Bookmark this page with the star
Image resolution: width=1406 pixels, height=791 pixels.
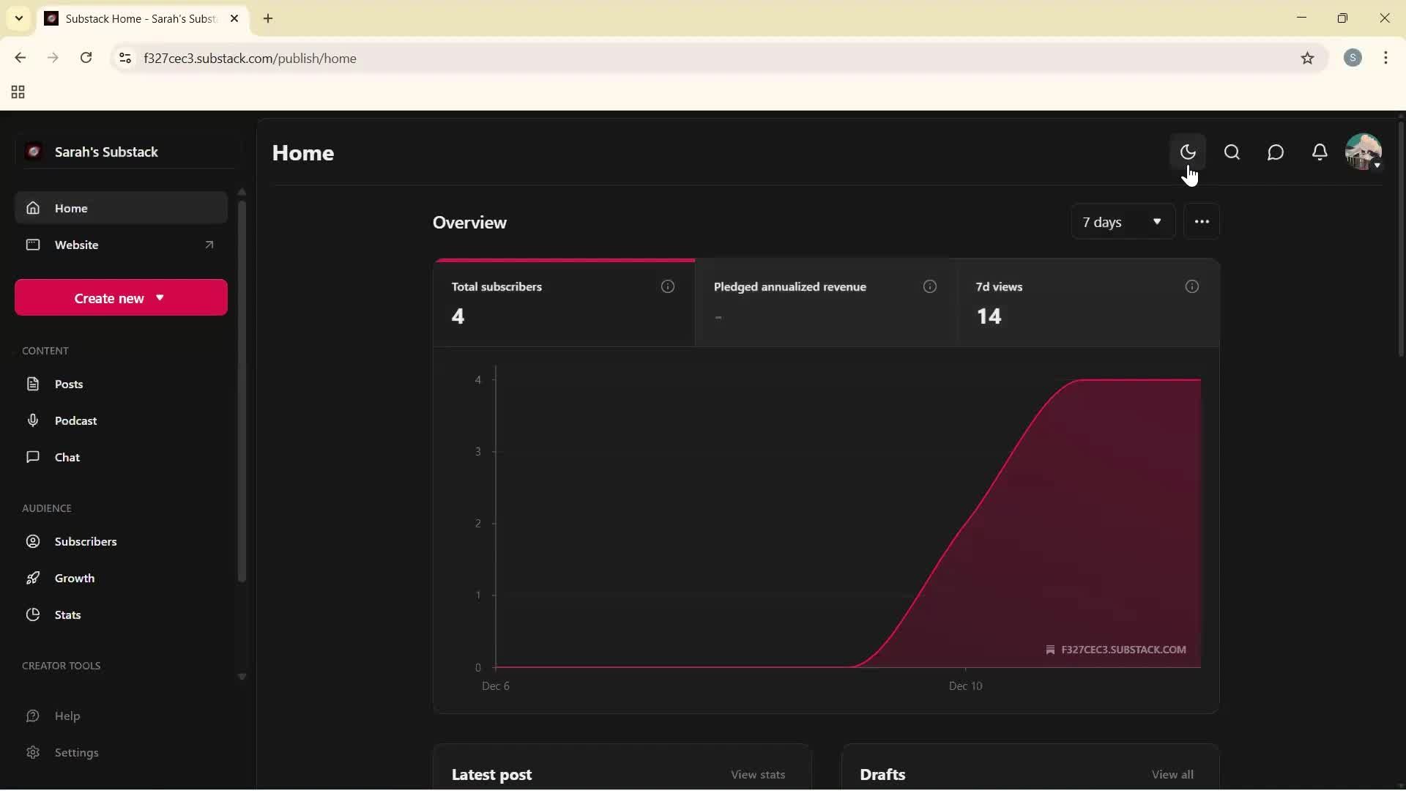pyautogui.click(x=1308, y=58)
